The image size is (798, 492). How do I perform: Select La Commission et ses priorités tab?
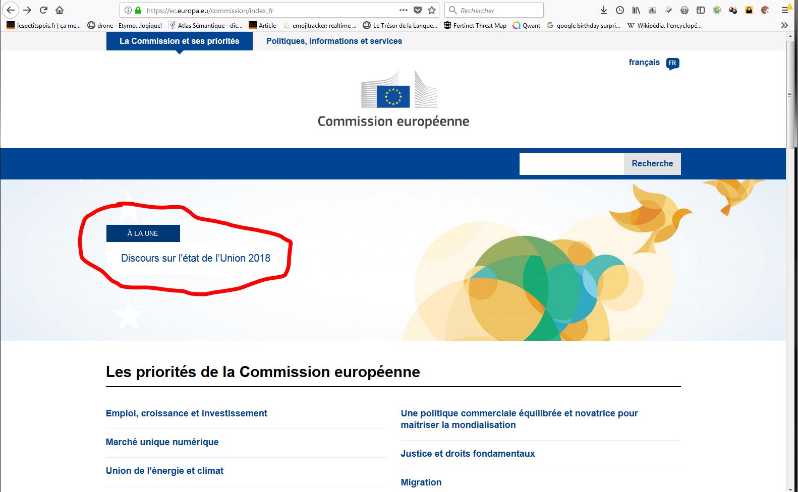coord(180,41)
